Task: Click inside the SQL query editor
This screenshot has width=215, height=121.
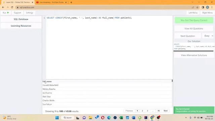Action: click(x=109, y=47)
